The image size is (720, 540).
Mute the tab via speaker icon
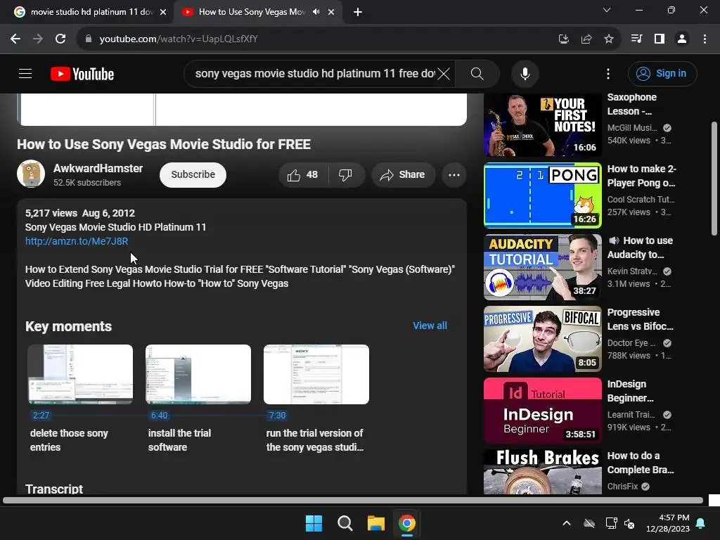[x=316, y=12]
